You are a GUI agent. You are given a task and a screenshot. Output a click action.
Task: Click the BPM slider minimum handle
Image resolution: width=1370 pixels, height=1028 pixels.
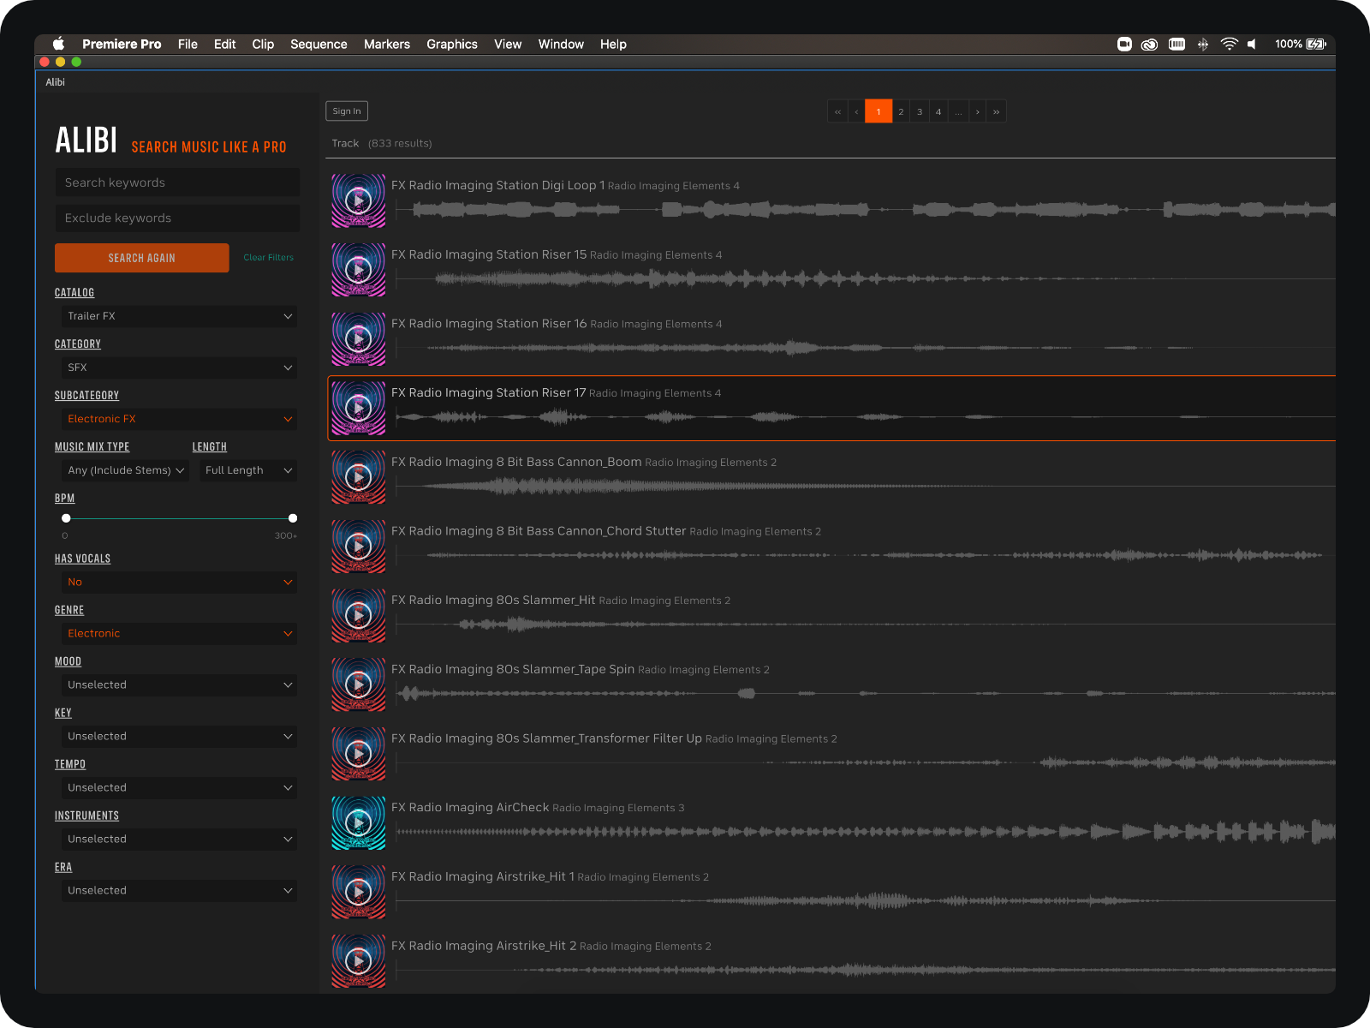tap(66, 518)
